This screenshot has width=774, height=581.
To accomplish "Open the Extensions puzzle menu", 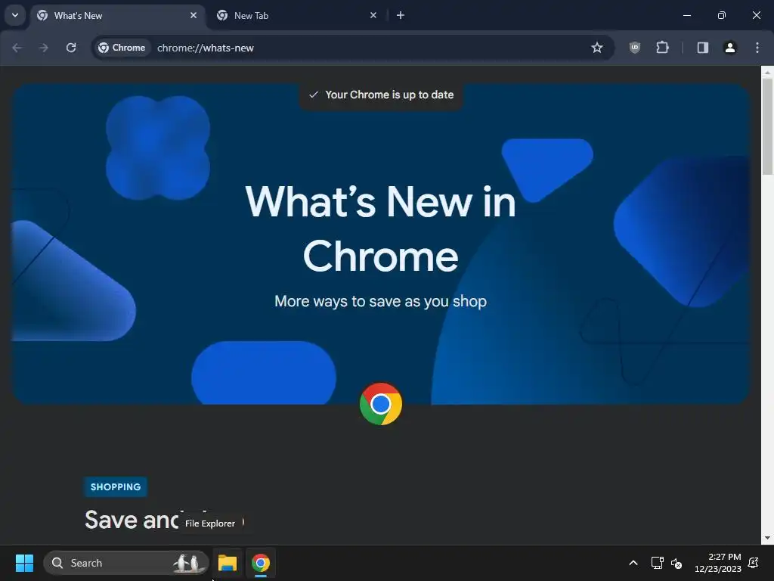I will (x=662, y=48).
